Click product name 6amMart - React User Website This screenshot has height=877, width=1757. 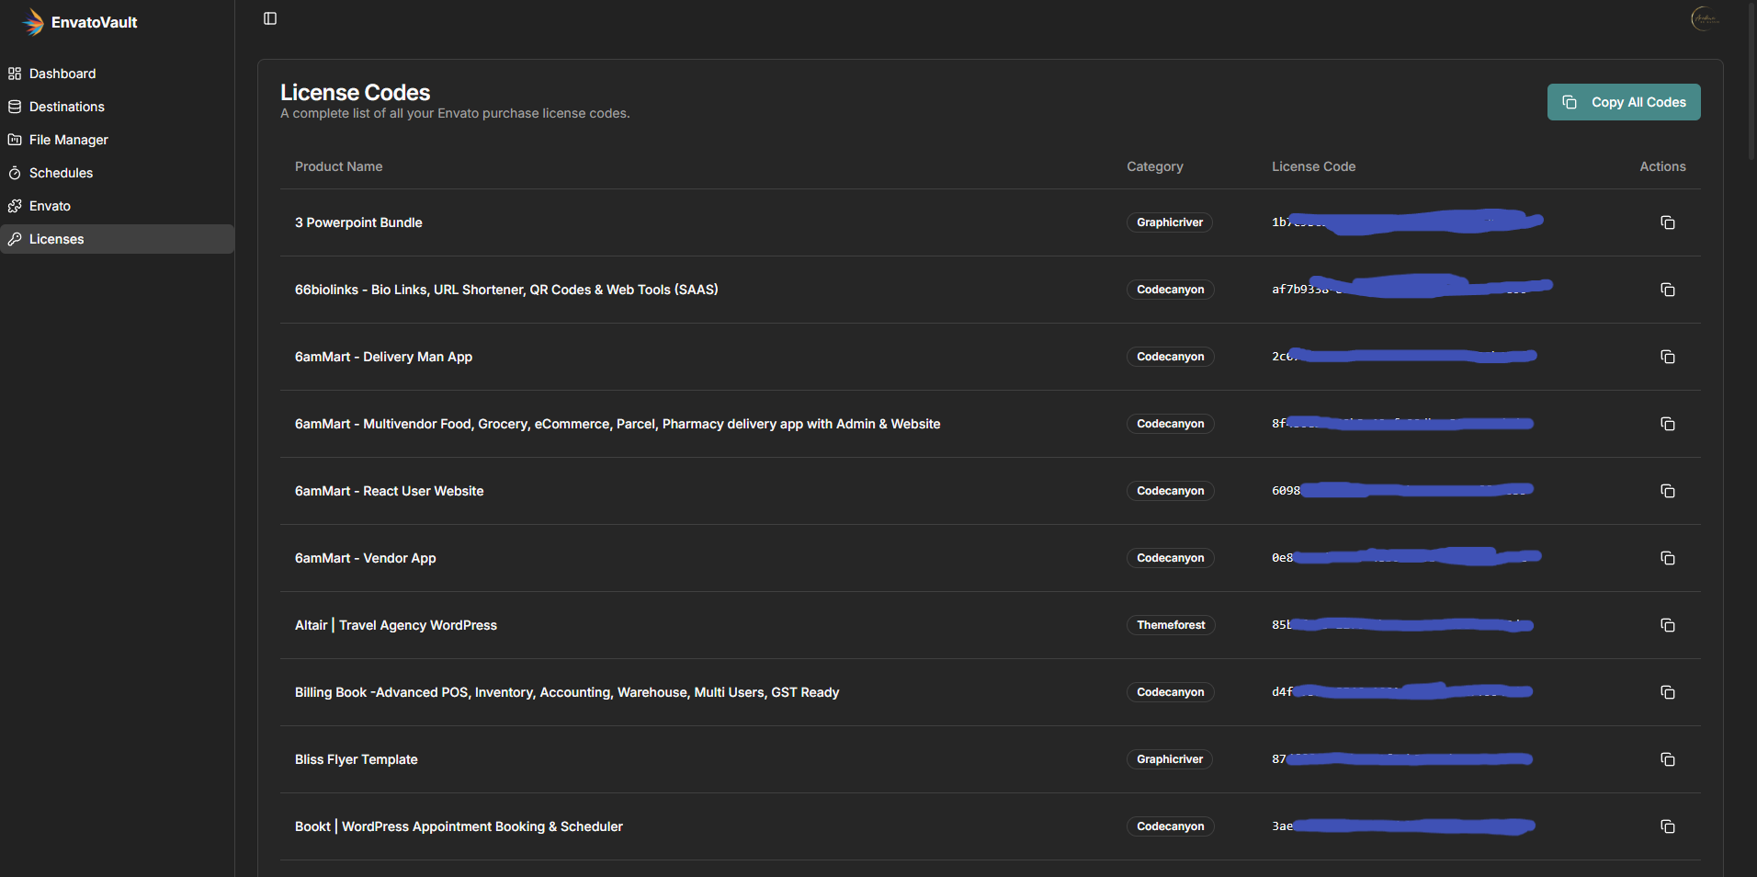[389, 491]
